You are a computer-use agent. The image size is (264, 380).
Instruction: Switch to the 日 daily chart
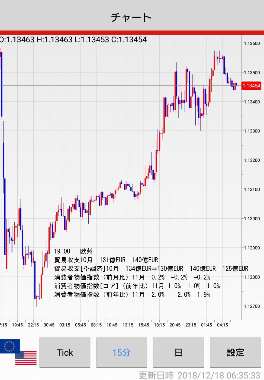click(x=178, y=352)
